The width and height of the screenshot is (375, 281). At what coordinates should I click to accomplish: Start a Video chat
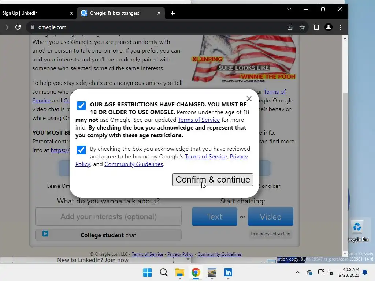click(271, 217)
